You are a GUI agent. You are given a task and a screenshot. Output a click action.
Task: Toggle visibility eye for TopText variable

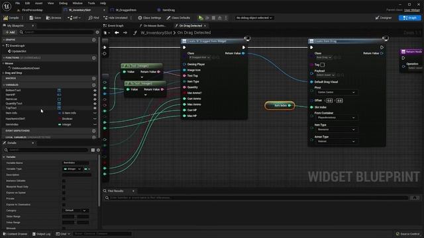(95, 108)
